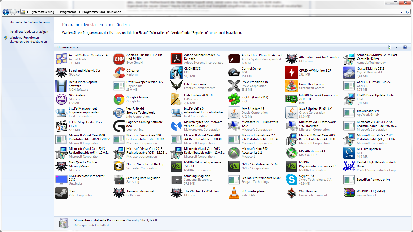Click the Adobe Acrobat Reader DC icon
The width and height of the screenshot is (413, 232).
[177, 59]
